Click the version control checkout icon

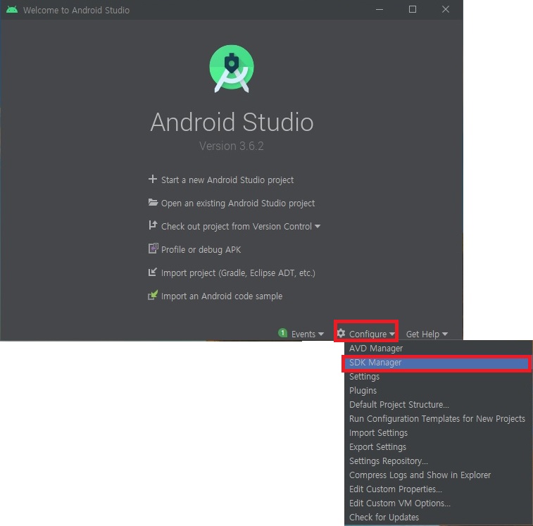pos(153,225)
